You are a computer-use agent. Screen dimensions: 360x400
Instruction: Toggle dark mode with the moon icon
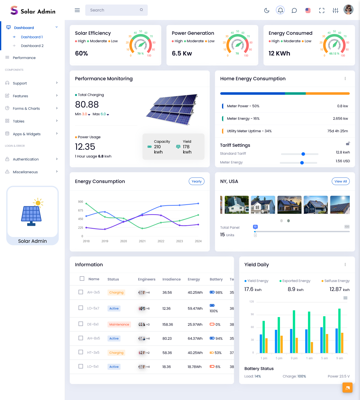[267, 10]
